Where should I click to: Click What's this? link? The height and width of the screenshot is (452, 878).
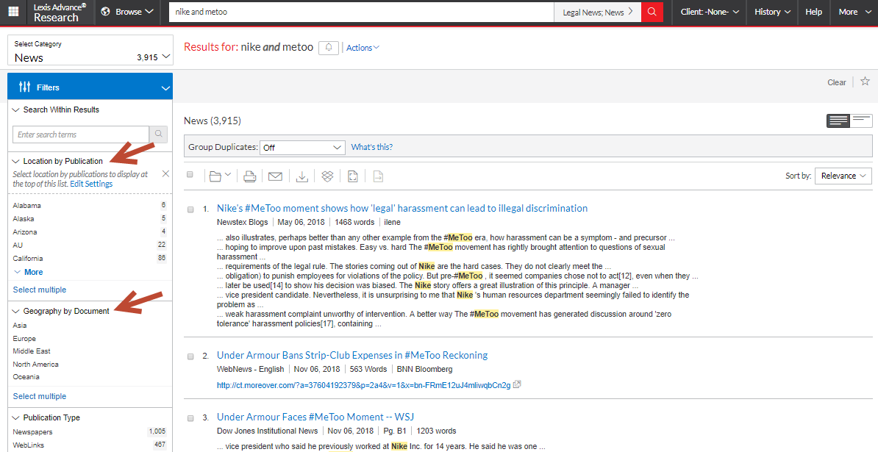pyautogui.click(x=372, y=147)
